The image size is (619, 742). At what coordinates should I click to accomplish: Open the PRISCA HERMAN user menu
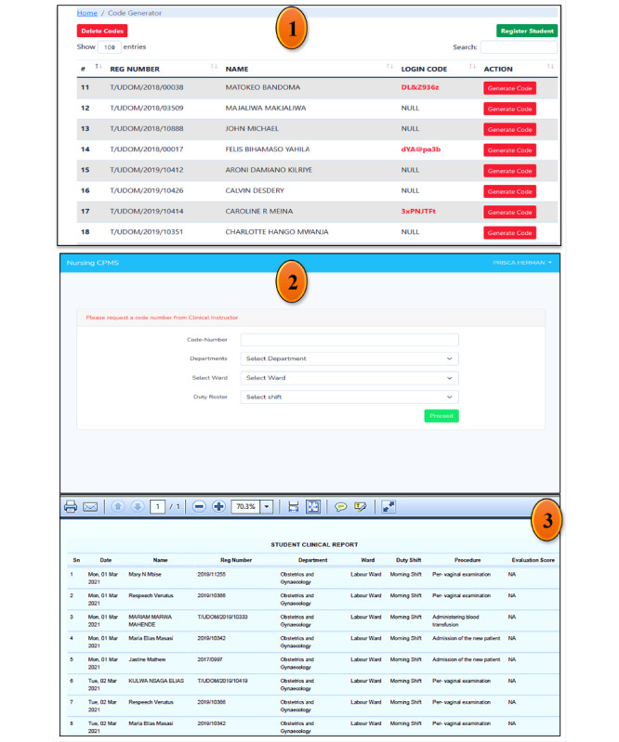(x=522, y=263)
